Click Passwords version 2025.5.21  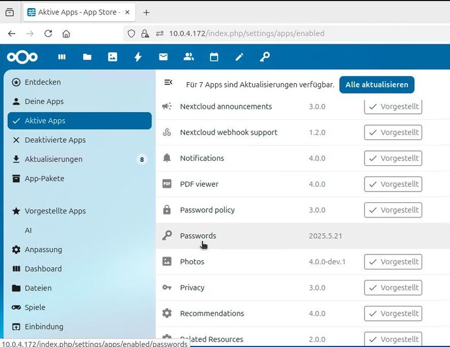point(326,236)
